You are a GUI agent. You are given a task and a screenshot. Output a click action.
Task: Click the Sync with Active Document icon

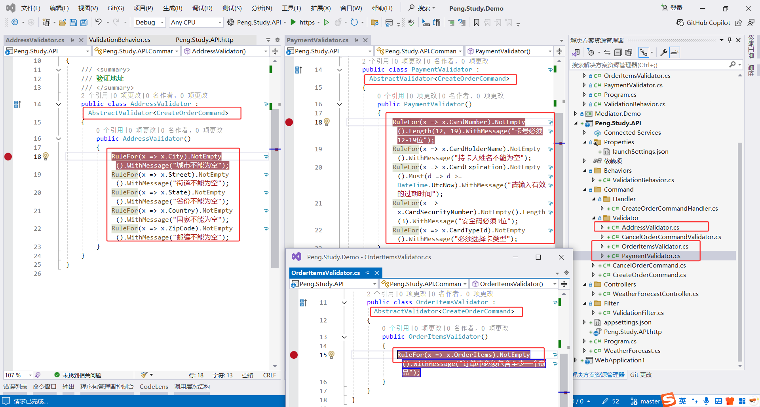(x=607, y=53)
